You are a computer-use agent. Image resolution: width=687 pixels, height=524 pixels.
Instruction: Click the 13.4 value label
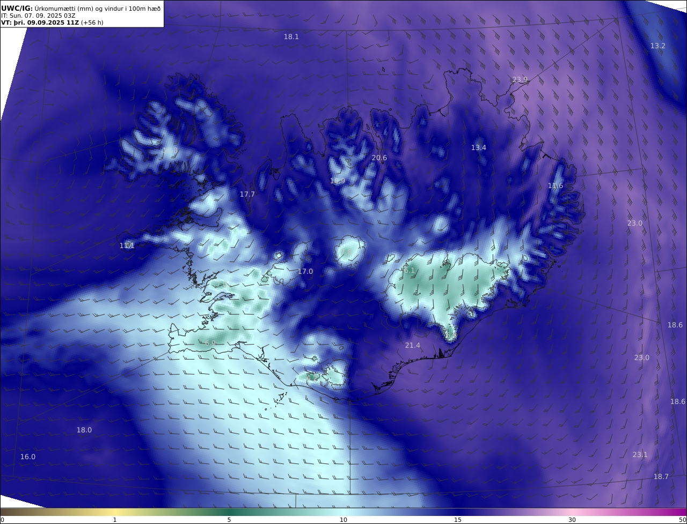(479, 148)
